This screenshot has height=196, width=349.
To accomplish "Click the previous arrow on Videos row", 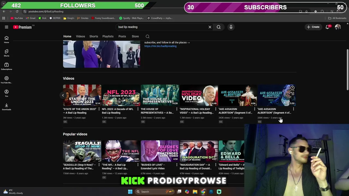I will pos(63,95).
